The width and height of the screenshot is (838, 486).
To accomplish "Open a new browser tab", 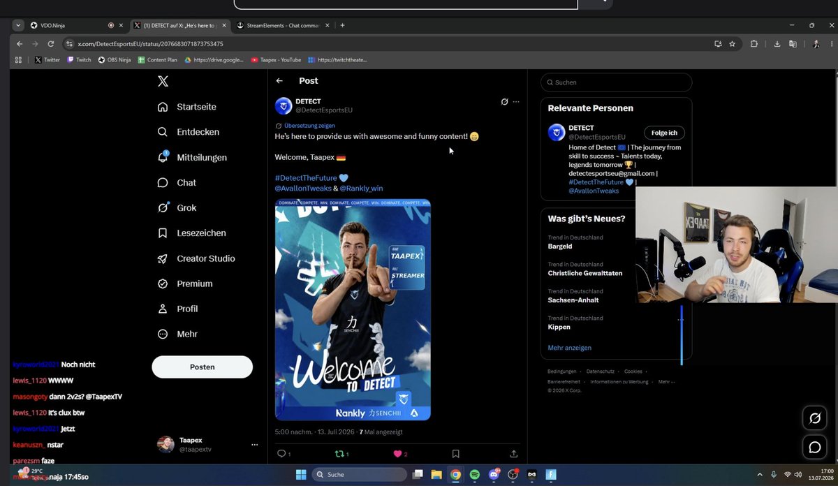I will pyautogui.click(x=342, y=25).
